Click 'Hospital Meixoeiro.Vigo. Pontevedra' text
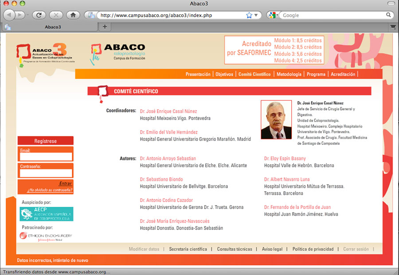This screenshot has width=399, height=275. pyautogui.click(x=175, y=118)
